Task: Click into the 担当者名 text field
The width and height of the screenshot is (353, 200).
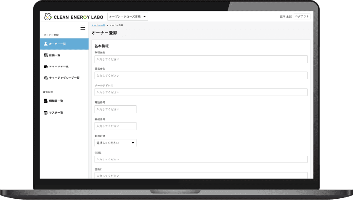Action: pyautogui.click(x=201, y=76)
